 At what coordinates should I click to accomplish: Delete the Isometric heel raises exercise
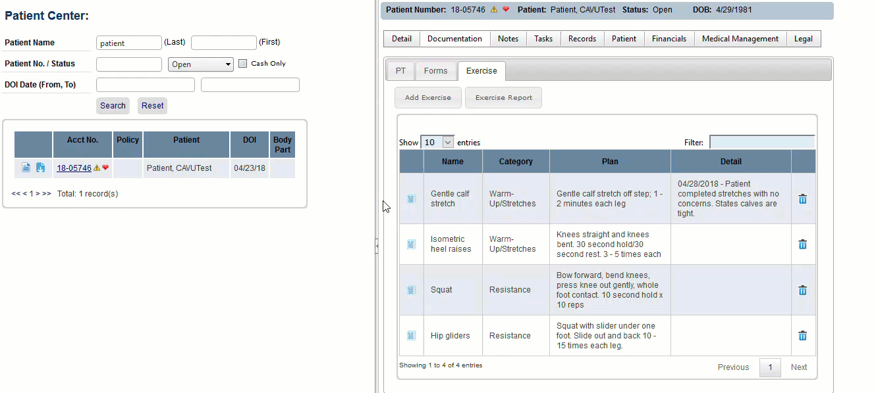tap(803, 244)
